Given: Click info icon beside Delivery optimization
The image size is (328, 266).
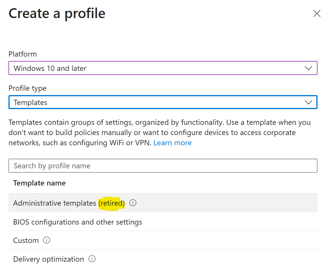Looking at the screenshot, I should click(92, 259).
